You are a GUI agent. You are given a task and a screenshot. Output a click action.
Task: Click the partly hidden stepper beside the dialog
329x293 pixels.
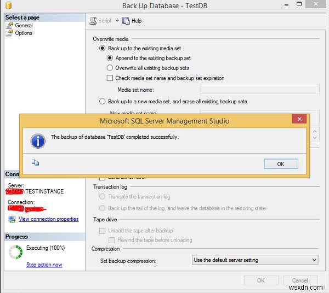click(x=315, y=134)
